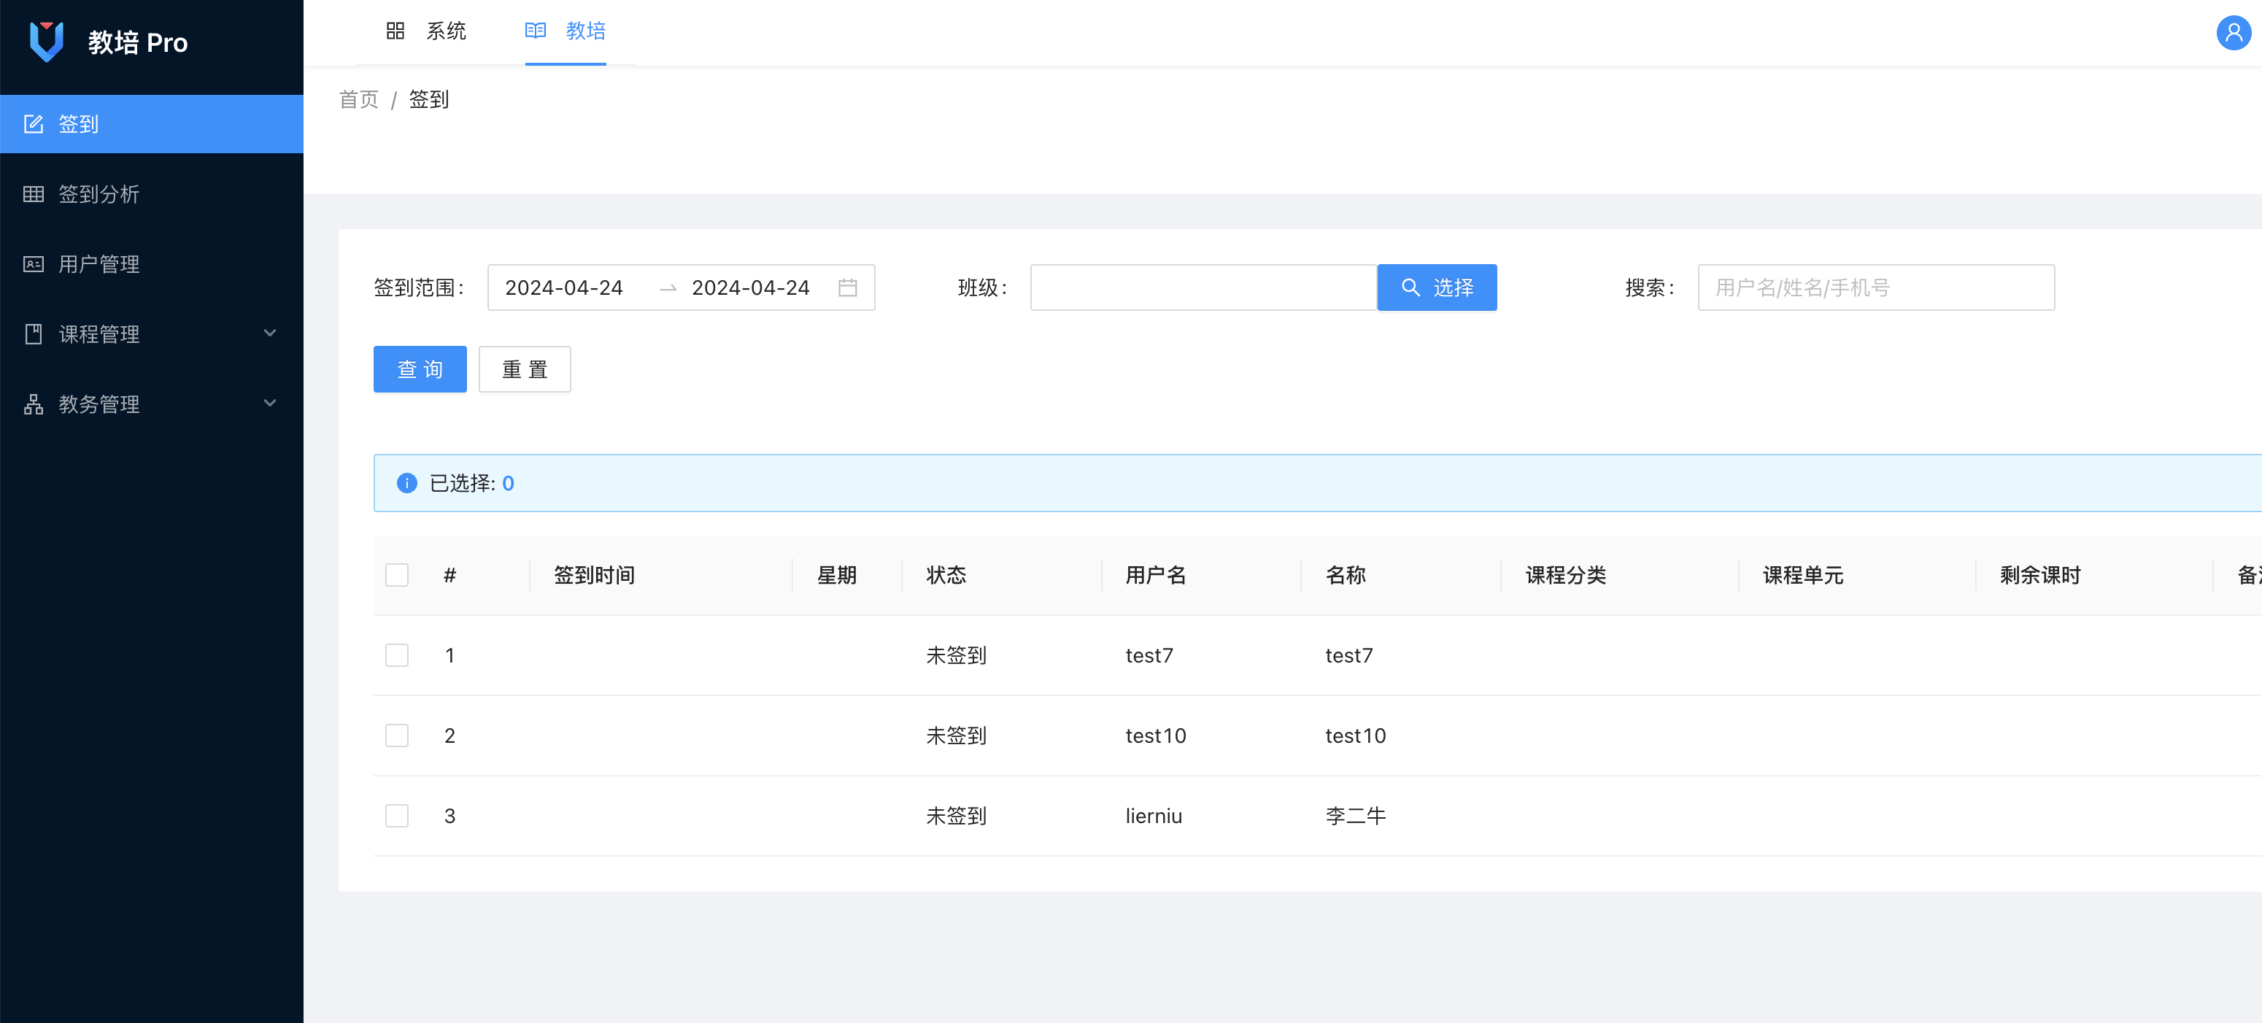
Task: Click the breadcrumb current page 签到
Action: (429, 99)
